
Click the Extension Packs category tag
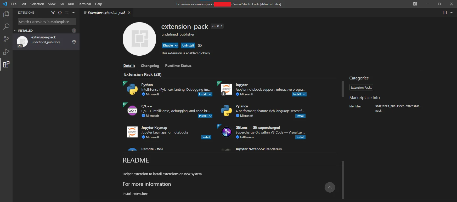(361, 88)
